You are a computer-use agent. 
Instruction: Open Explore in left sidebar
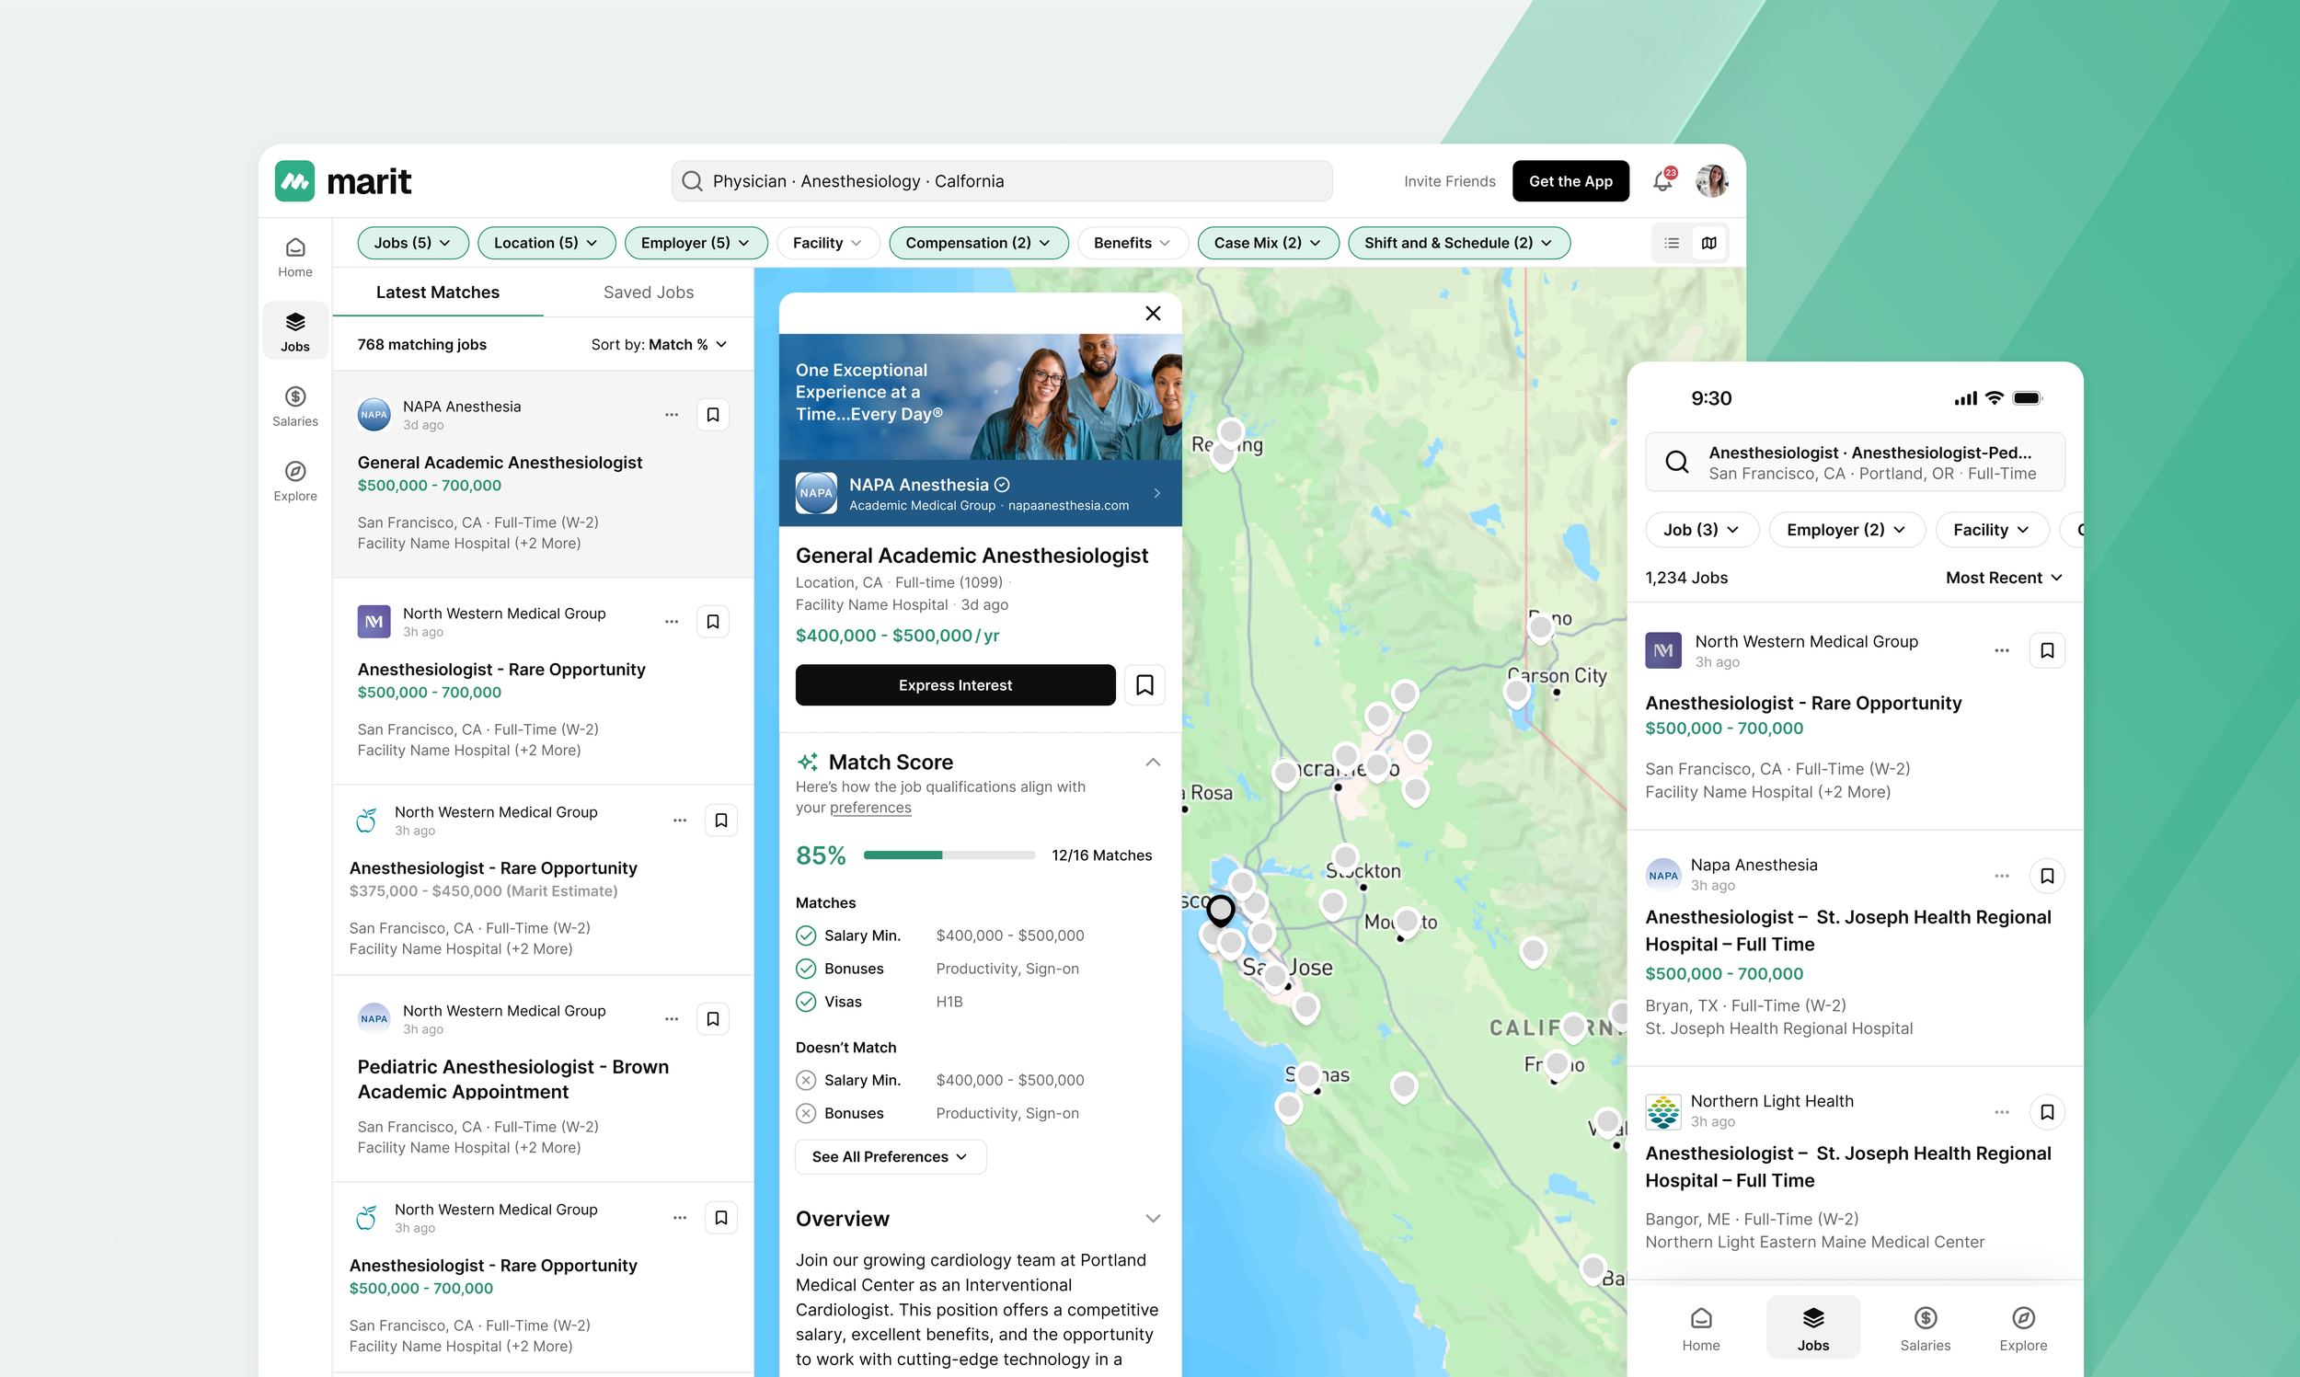295,481
